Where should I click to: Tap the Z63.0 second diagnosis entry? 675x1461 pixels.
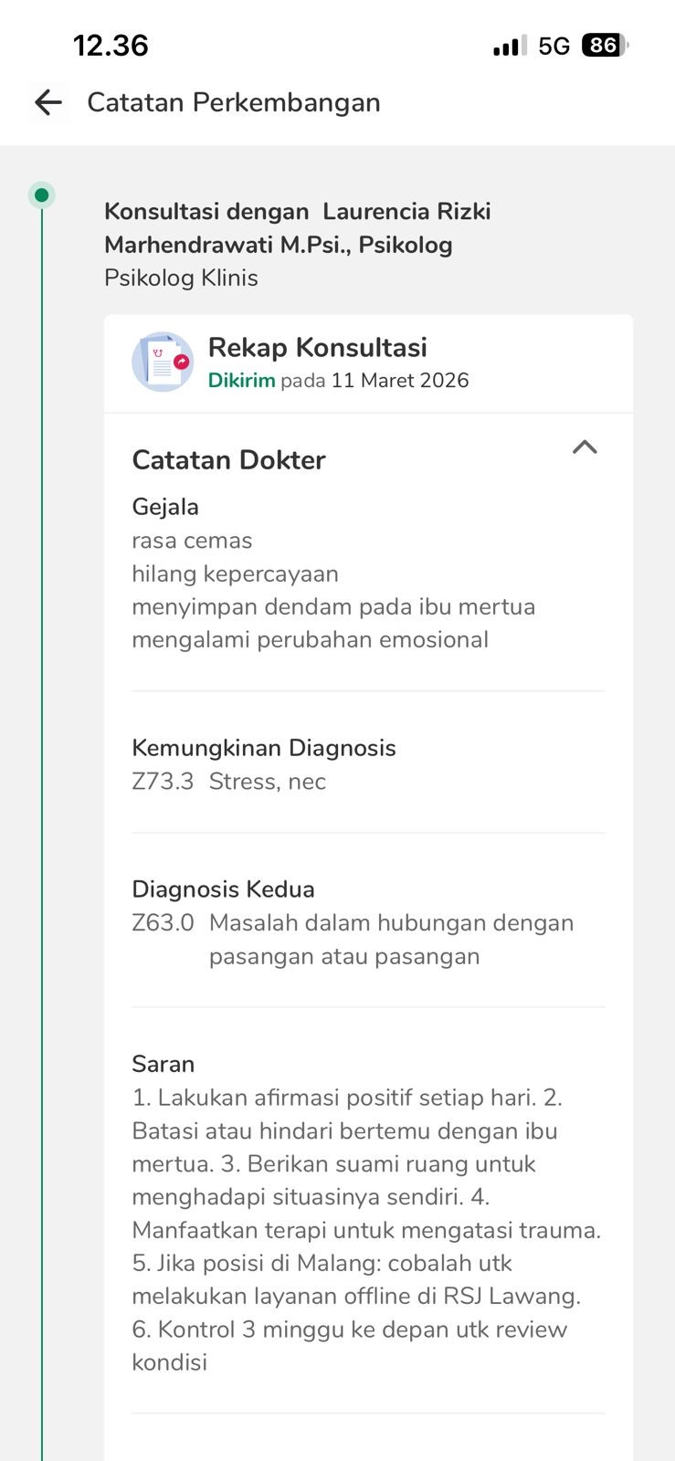pos(353,939)
